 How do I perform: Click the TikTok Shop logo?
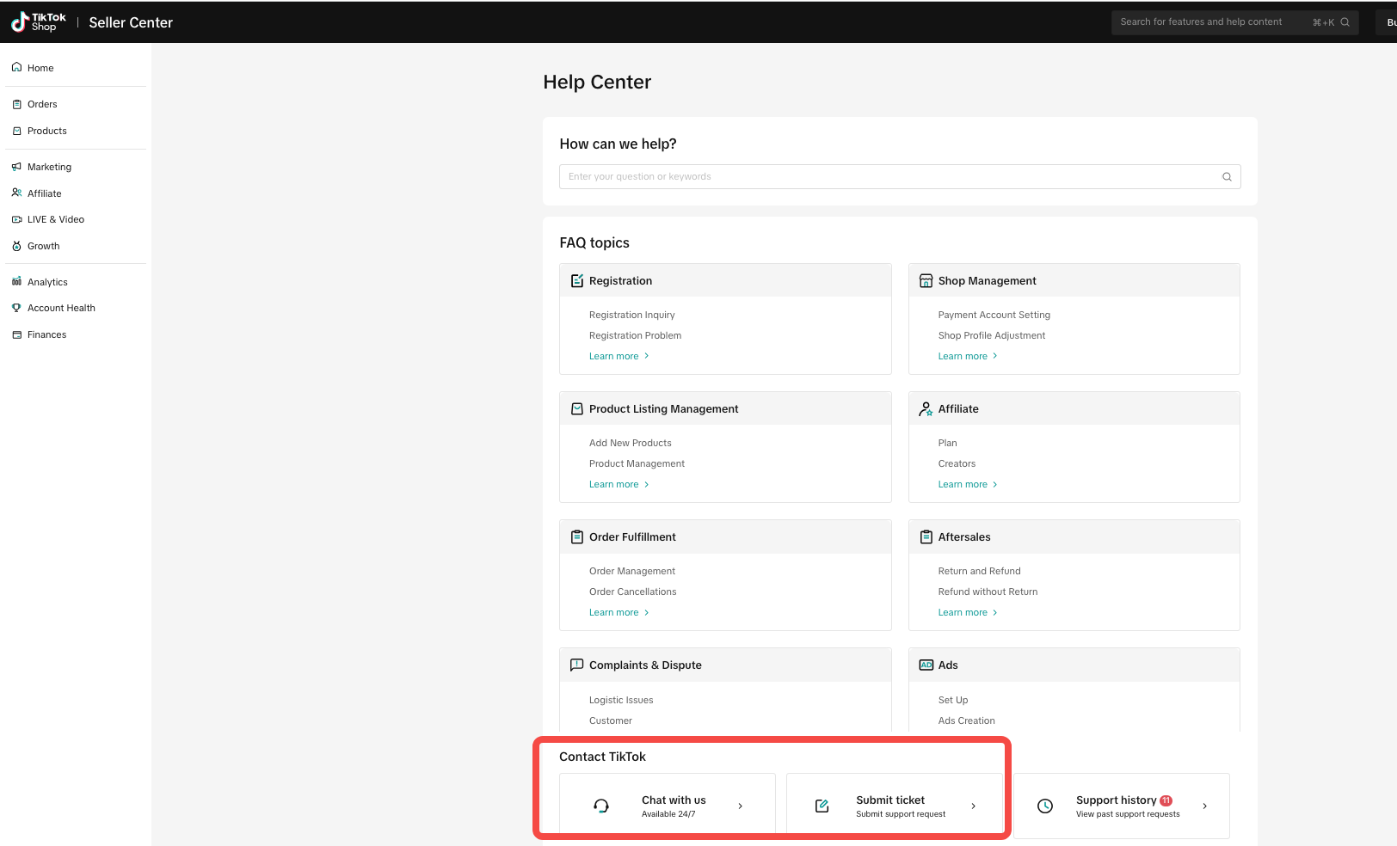tap(39, 22)
